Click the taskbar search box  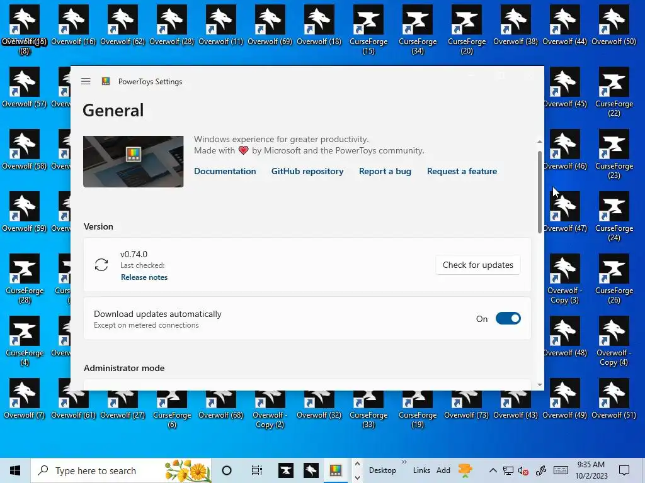pyautogui.click(x=121, y=470)
